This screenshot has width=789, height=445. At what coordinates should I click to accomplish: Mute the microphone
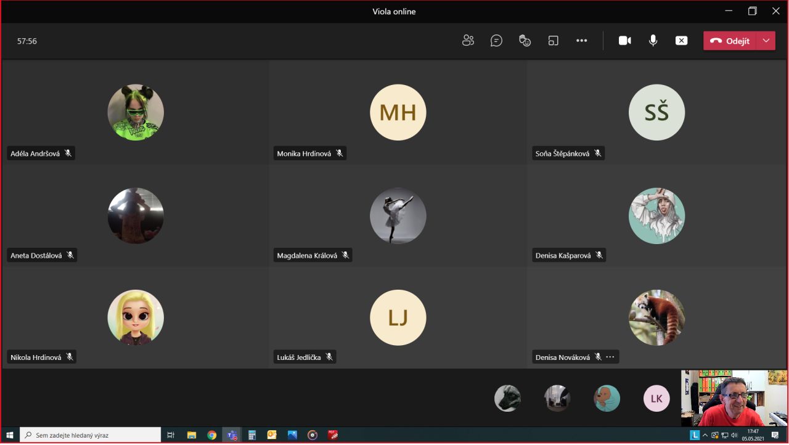coord(653,41)
